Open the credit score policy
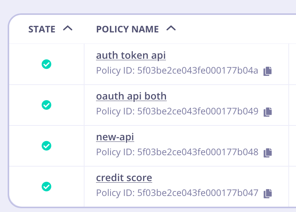The width and height of the screenshot is (296, 212). pos(124,178)
